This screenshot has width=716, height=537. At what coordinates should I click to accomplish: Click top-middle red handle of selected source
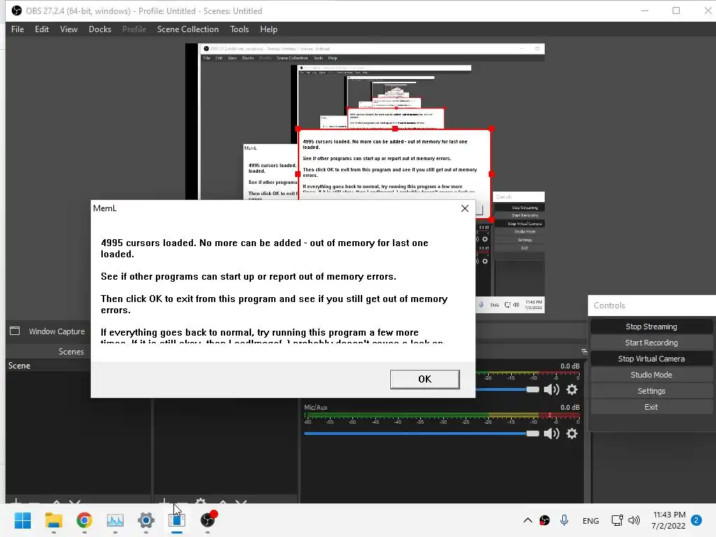(x=395, y=129)
